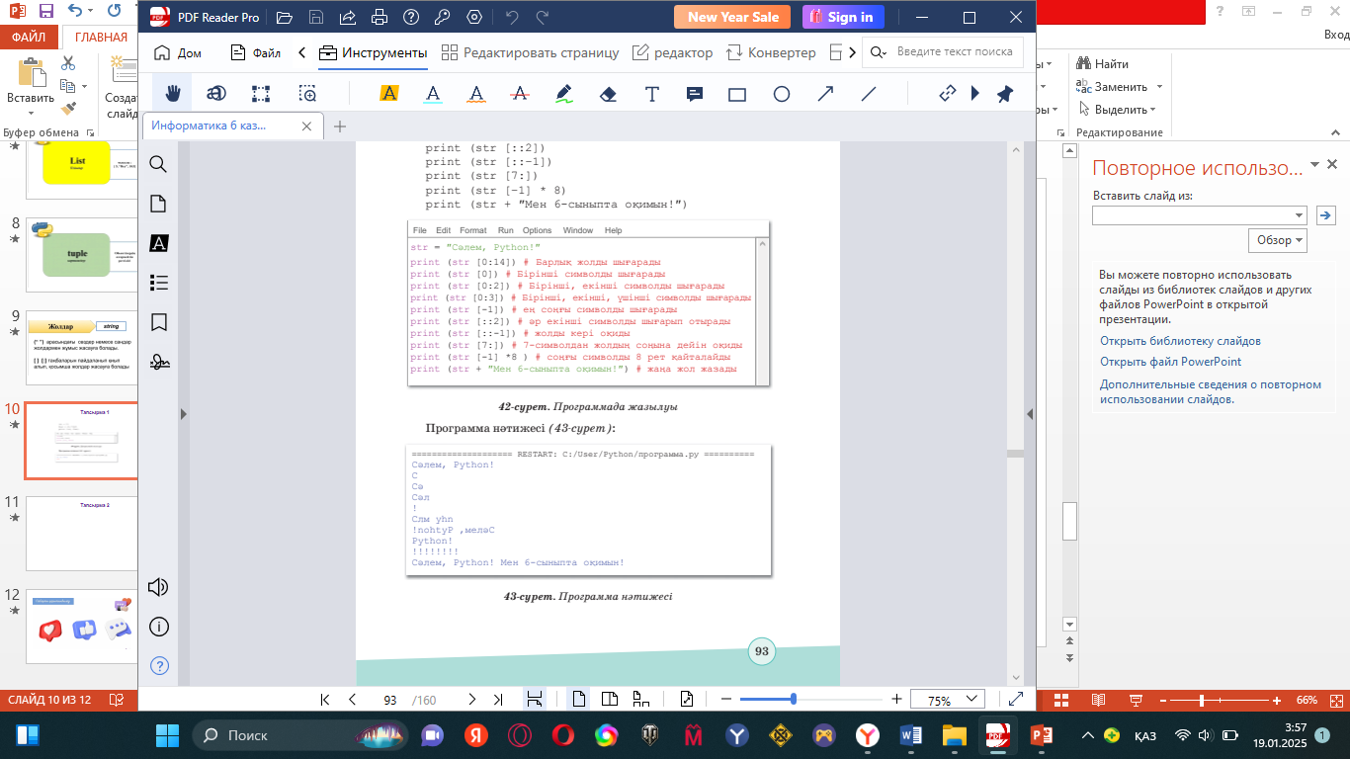The image size is (1350, 759).
Task: Open the outline list panel in sidebar
Action: coord(158,283)
